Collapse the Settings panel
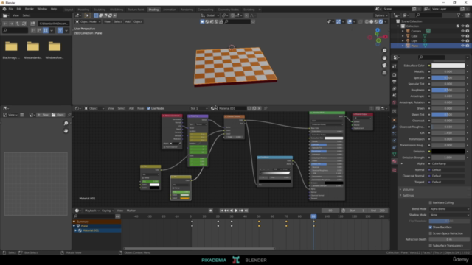The width and height of the screenshot is (472, 265). click(x=408, y=196)
